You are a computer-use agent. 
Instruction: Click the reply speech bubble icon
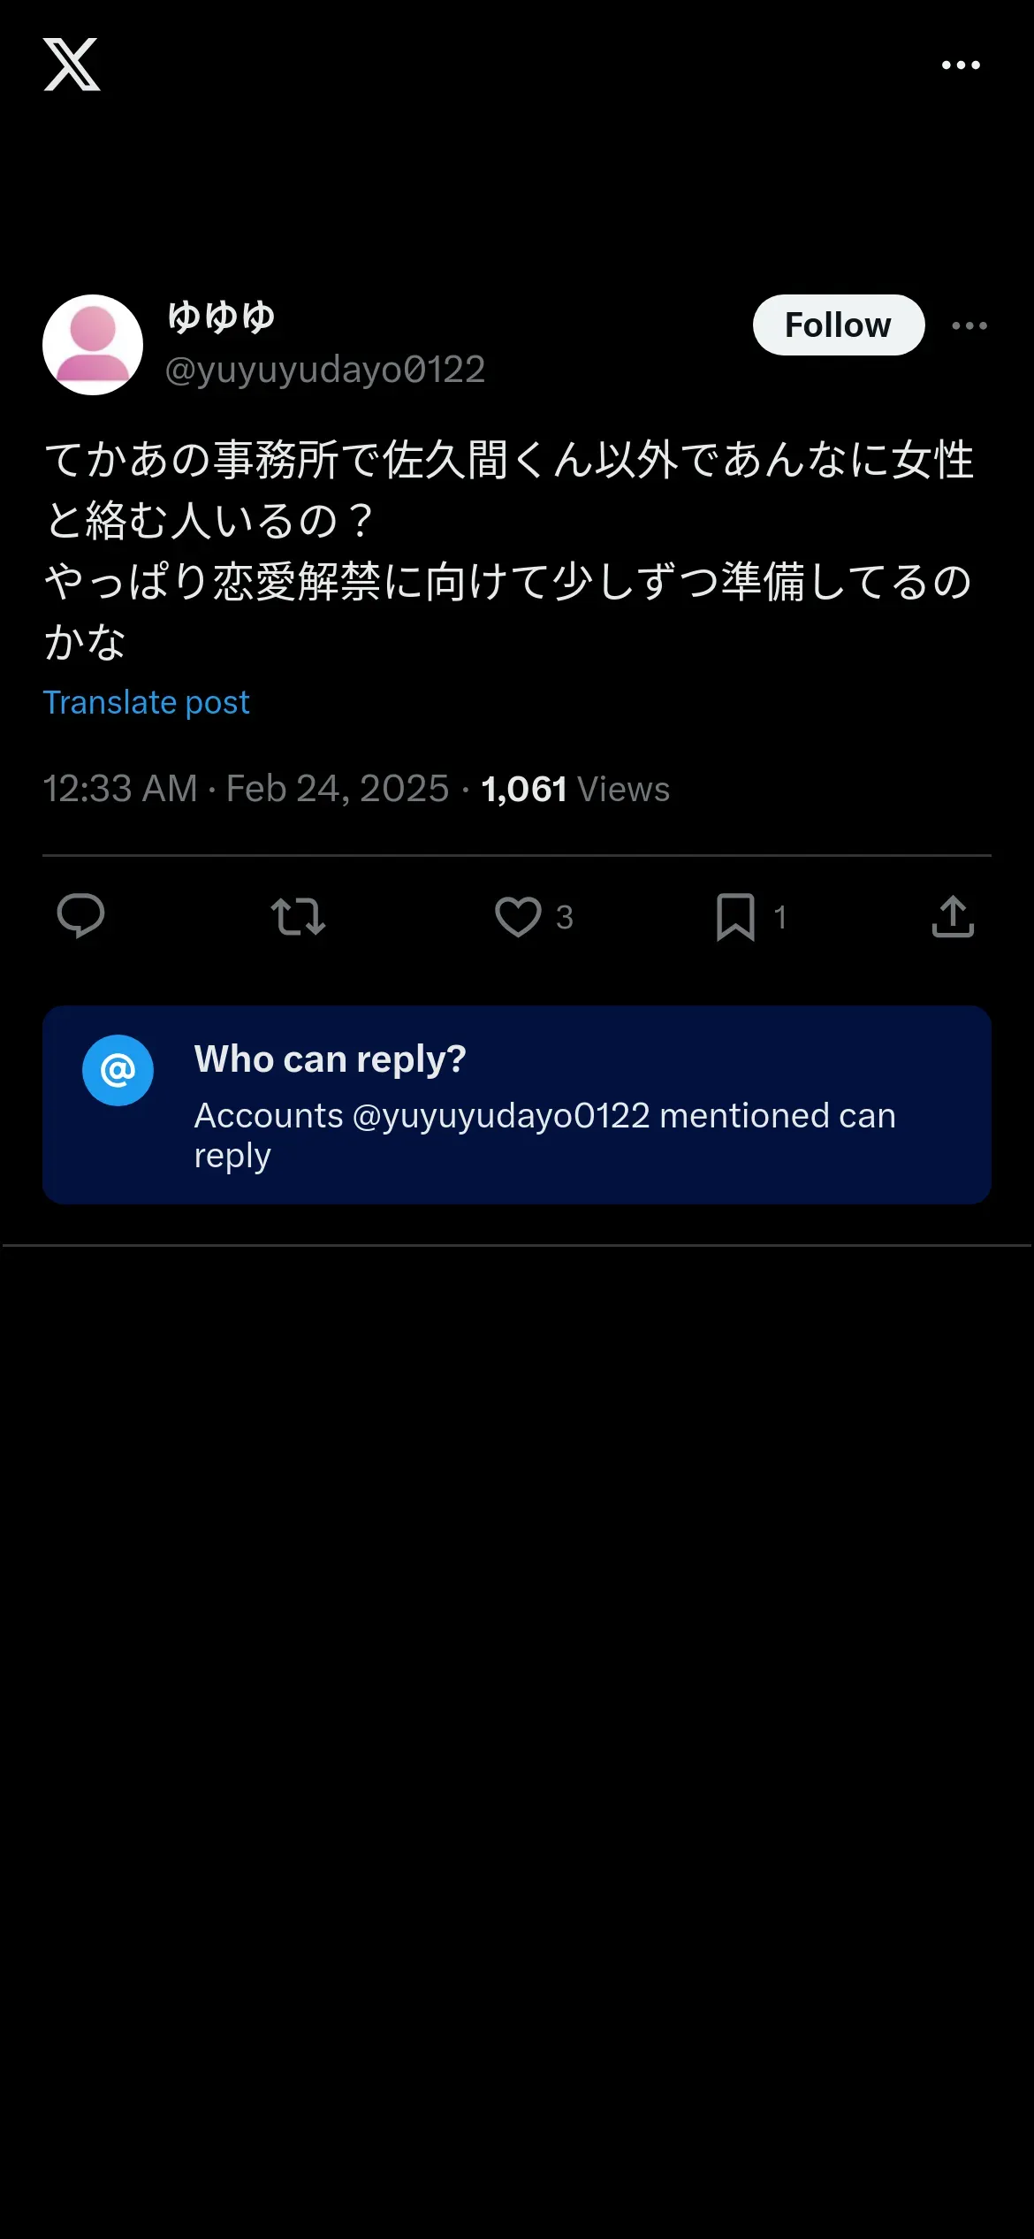(80, 916)
